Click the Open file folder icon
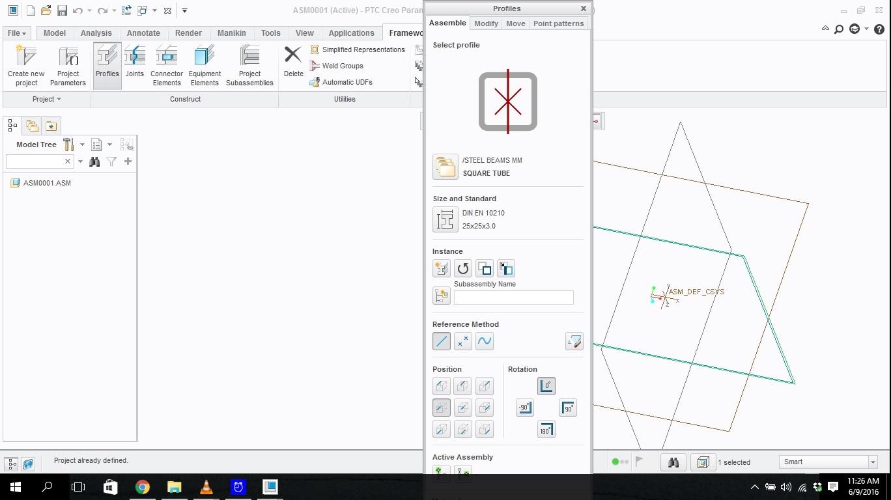 [46, 10]
